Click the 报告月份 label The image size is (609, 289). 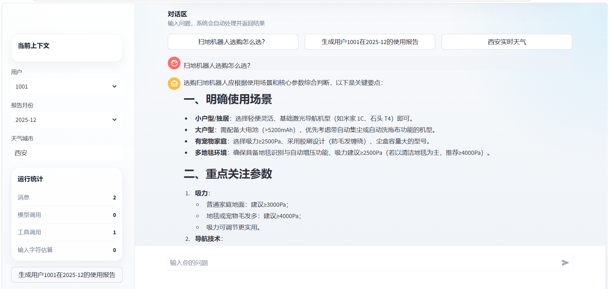pyautogui.click(x=22, y=105)
